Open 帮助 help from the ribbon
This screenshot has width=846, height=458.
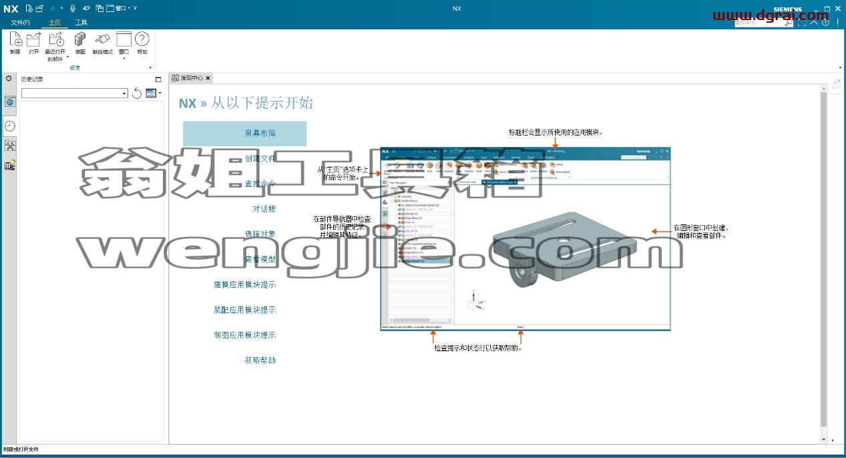[142, 39]
